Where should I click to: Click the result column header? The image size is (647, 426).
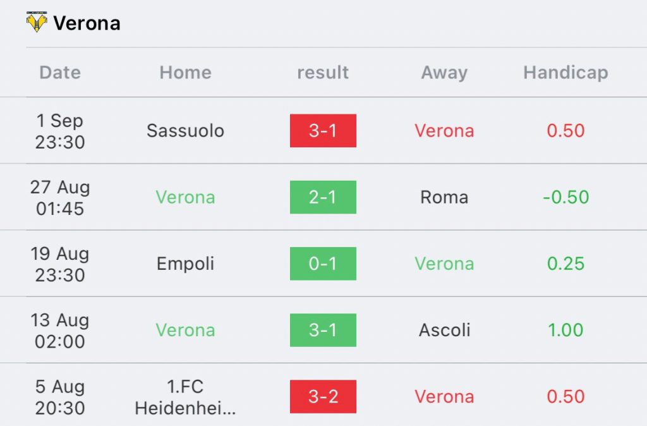(x=323, y=72)
